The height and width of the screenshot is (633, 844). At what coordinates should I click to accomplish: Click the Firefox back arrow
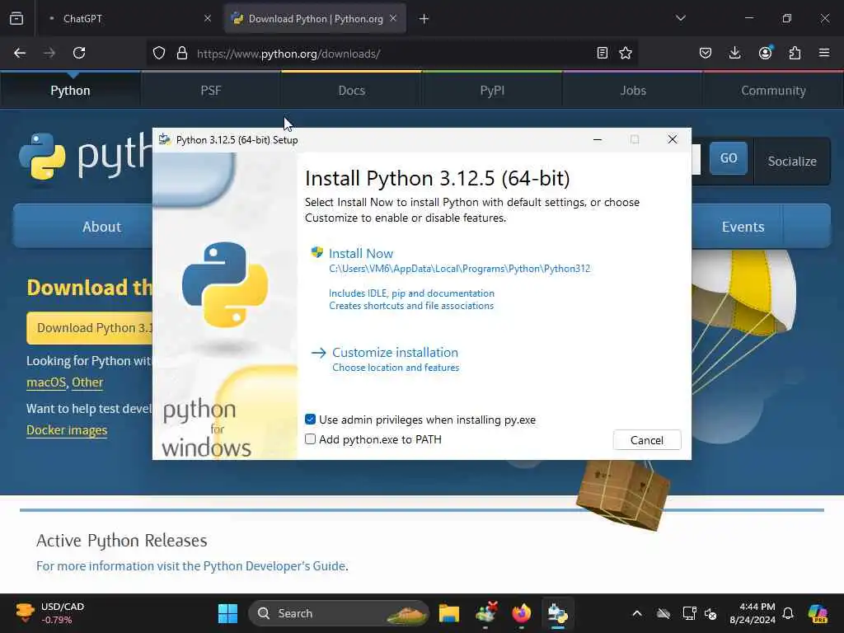coord(20,53)
